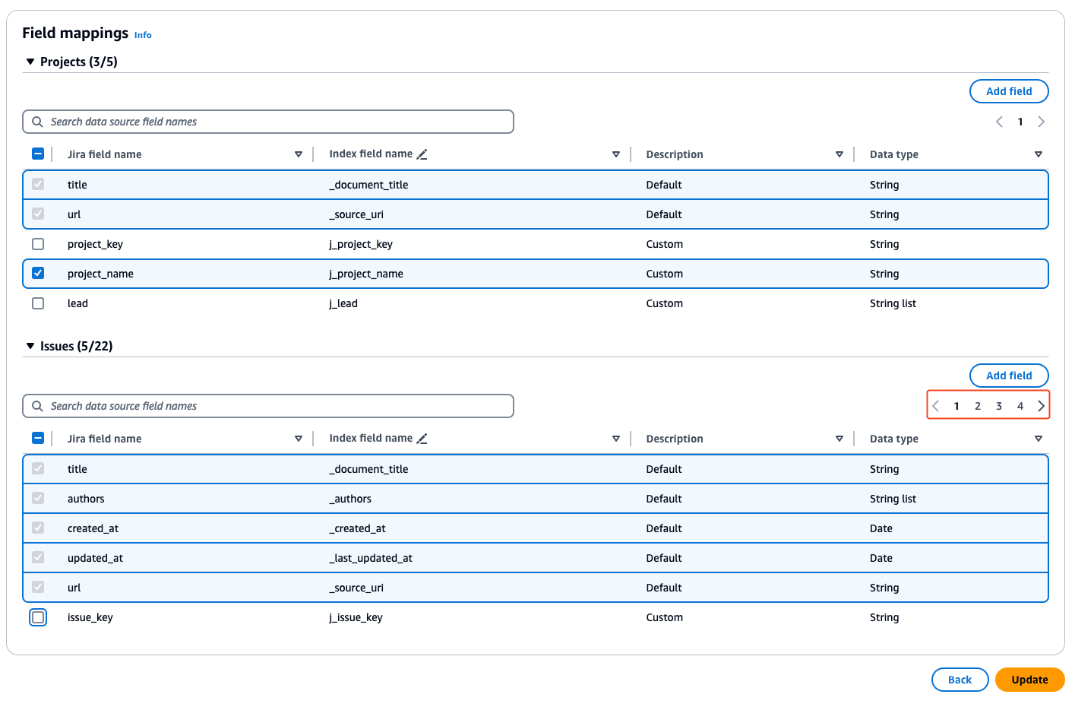Image resolution: width=1075 pixels, height=707 pixels.
Task: Open the Description filter dropdown in the Issues table
Action: 839,439
